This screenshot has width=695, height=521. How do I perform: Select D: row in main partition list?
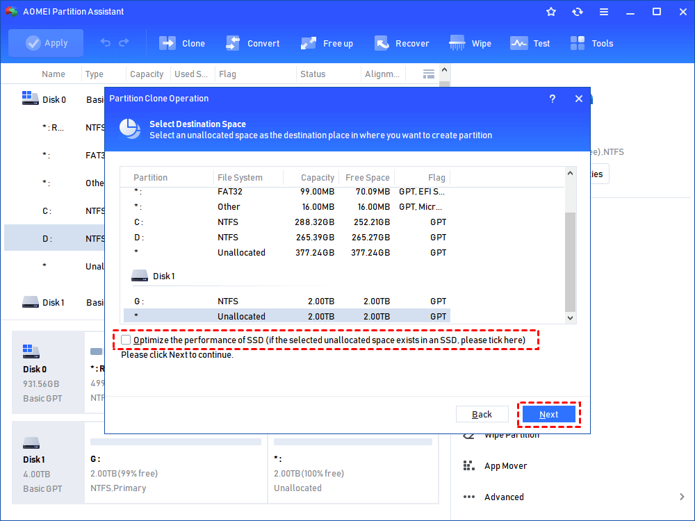[x=54, y=238]
